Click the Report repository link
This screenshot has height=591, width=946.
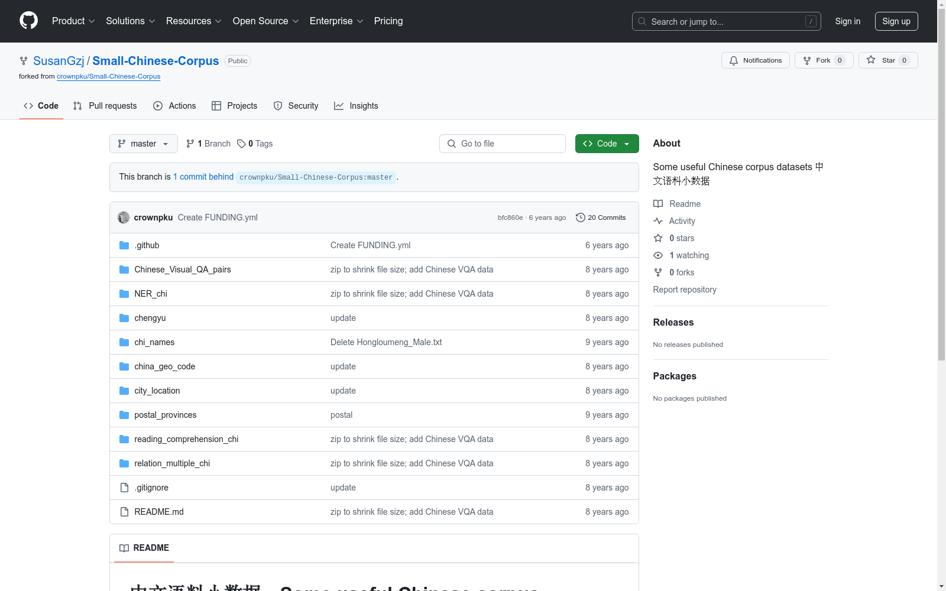pos(685,290)
